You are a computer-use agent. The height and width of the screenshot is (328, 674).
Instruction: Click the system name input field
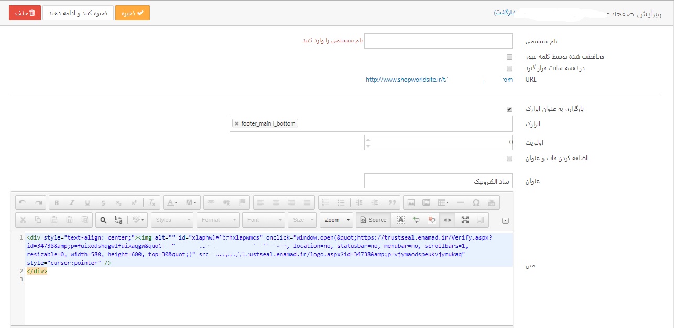438,41
